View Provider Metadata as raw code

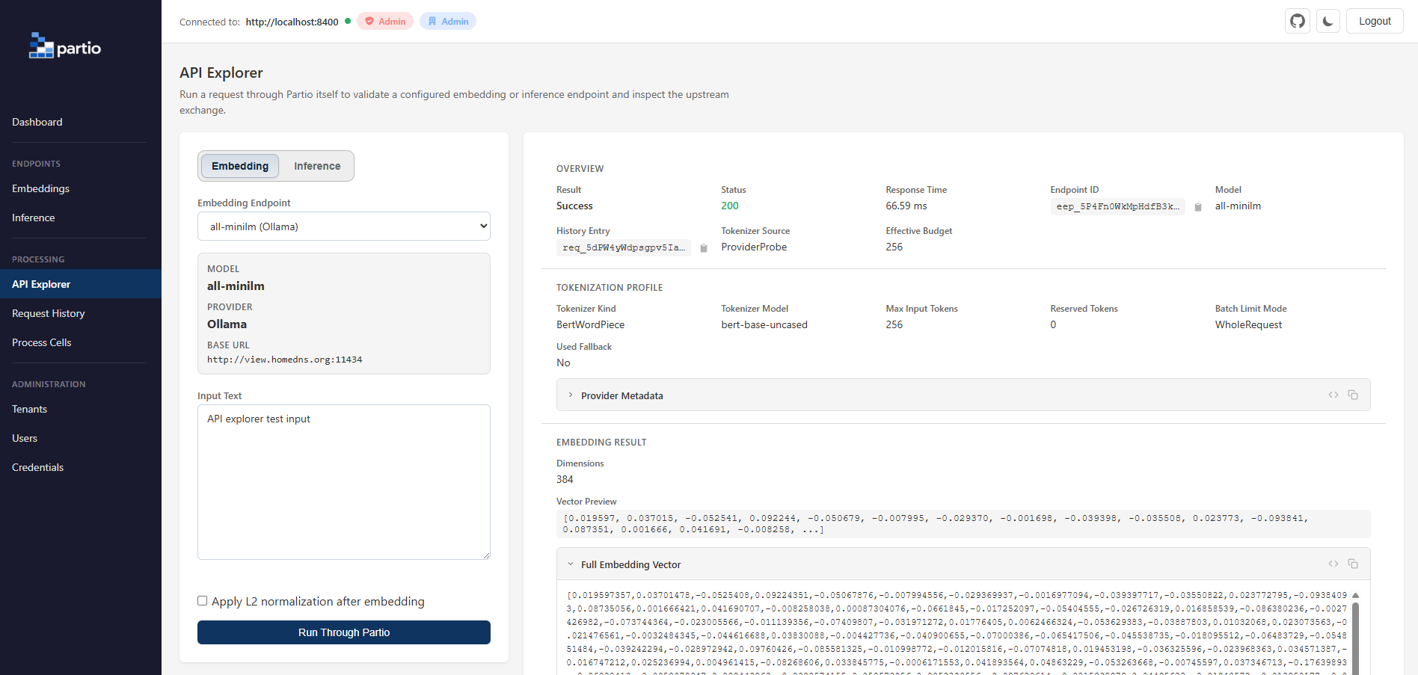[1333, 395]
